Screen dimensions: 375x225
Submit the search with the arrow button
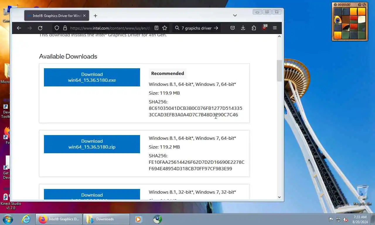216,28
